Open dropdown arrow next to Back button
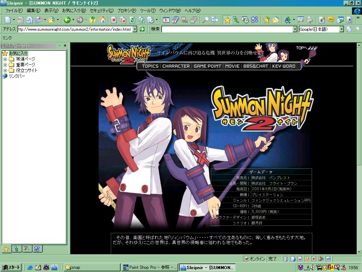 73,20
